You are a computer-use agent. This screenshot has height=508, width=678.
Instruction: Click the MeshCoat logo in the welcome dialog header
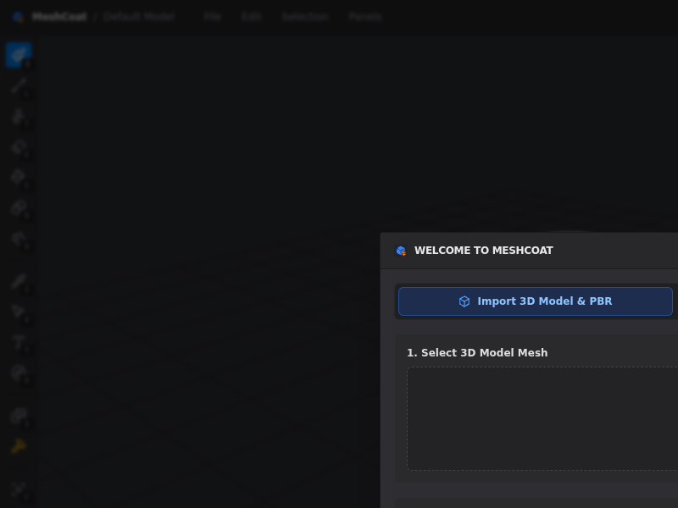tap(401, 251)
